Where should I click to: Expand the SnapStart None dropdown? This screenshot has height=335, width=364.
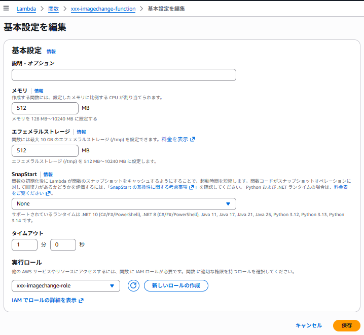pos(124,204)
